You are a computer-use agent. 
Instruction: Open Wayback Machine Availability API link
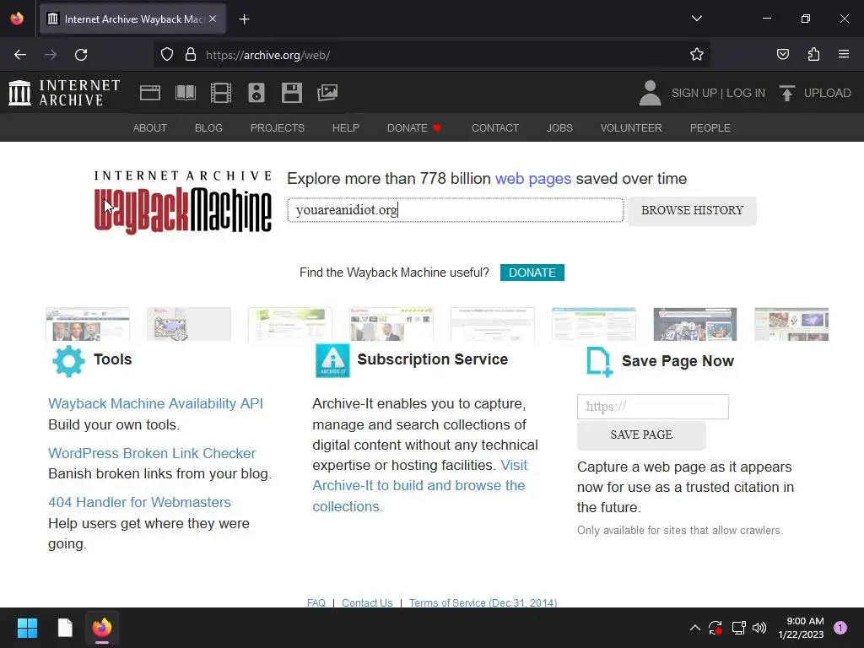(x=155, y=403)
